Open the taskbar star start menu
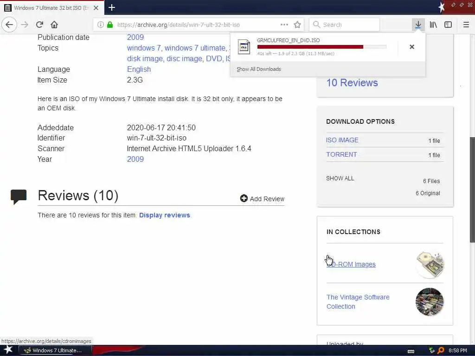Image resolution: width=475 pixels, height=356 pixels. click(x=7, y=350)
